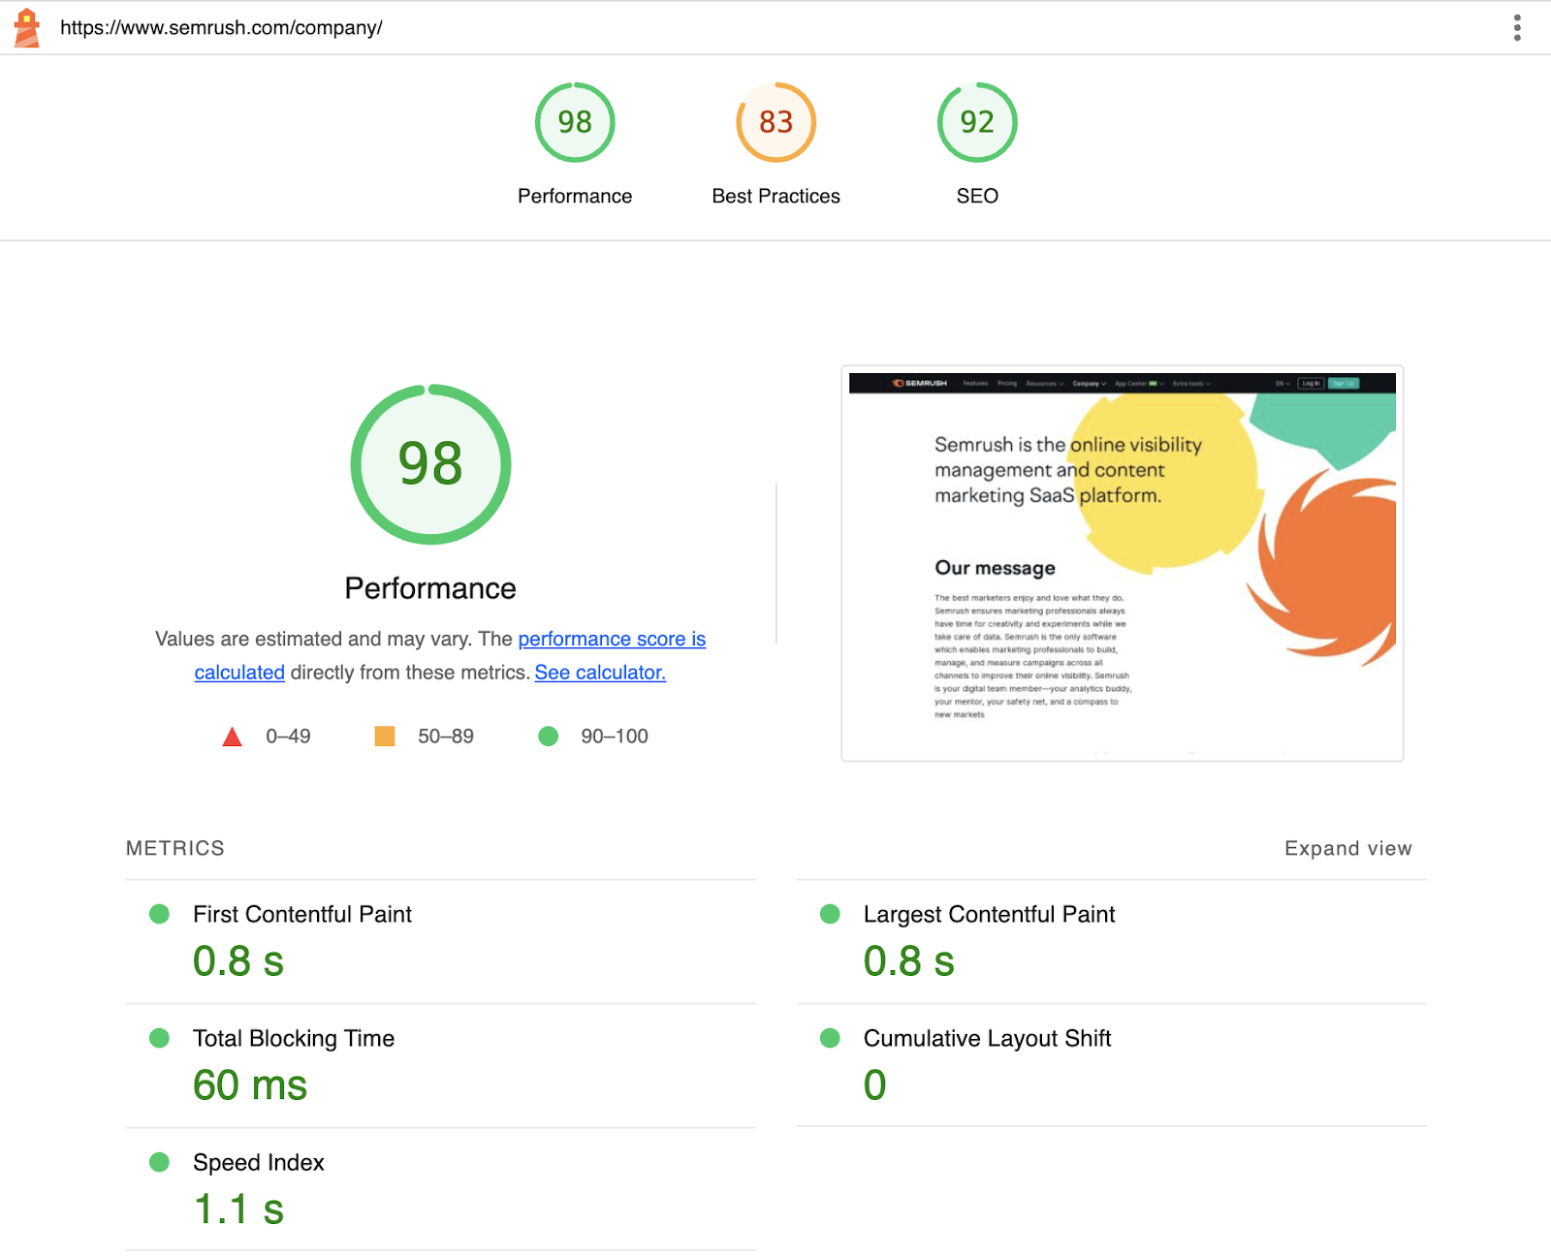
Task: Click the green dot beside Cumulative Layout Shift
Action: 830,1038
